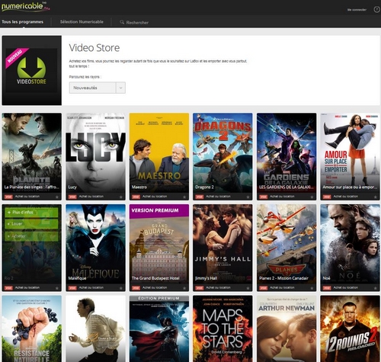Click star for The Grand Budapest Hotel
The width and height of the screenshot is (381, 362).
pos(184,288)
